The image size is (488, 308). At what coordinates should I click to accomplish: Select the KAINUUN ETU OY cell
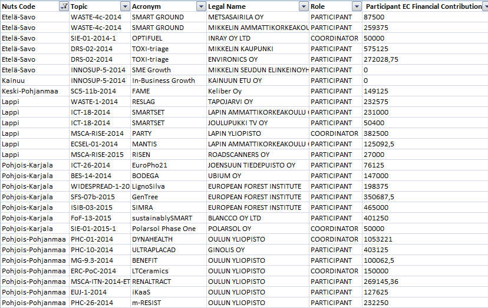[258, 81]
